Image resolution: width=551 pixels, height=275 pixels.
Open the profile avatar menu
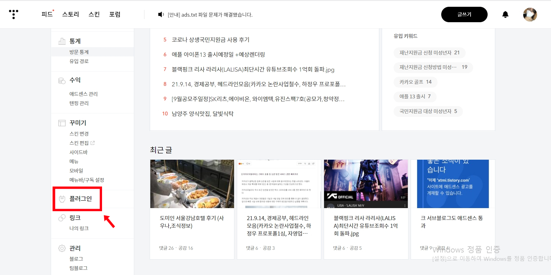click(530, 14)
